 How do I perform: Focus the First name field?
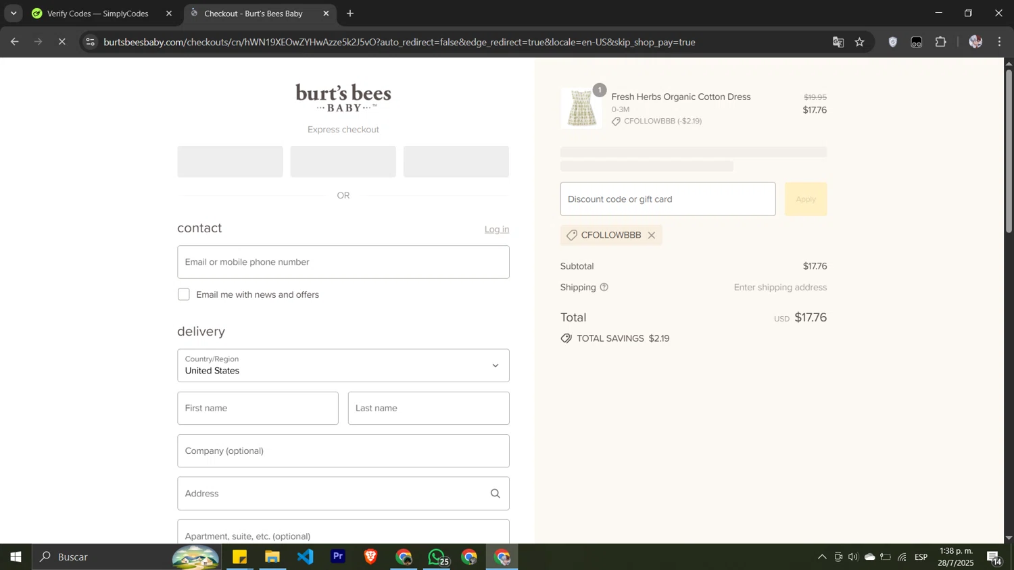tap(258, 408)
